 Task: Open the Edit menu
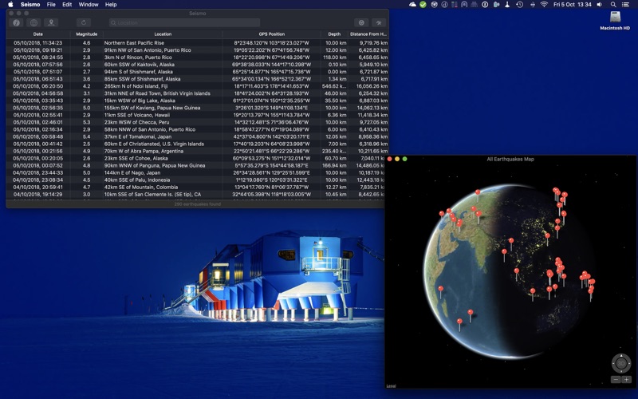[x=67, y=5]
